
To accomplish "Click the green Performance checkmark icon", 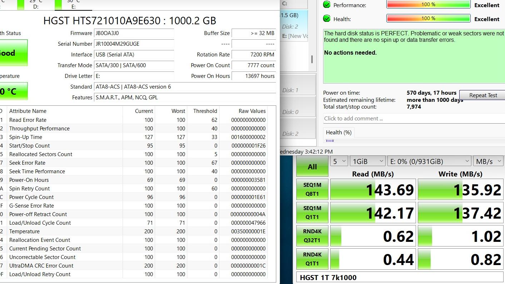I will coord(327,5).
